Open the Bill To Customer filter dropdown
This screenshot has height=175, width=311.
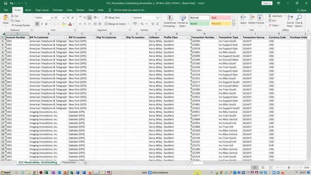coord(66,37)
